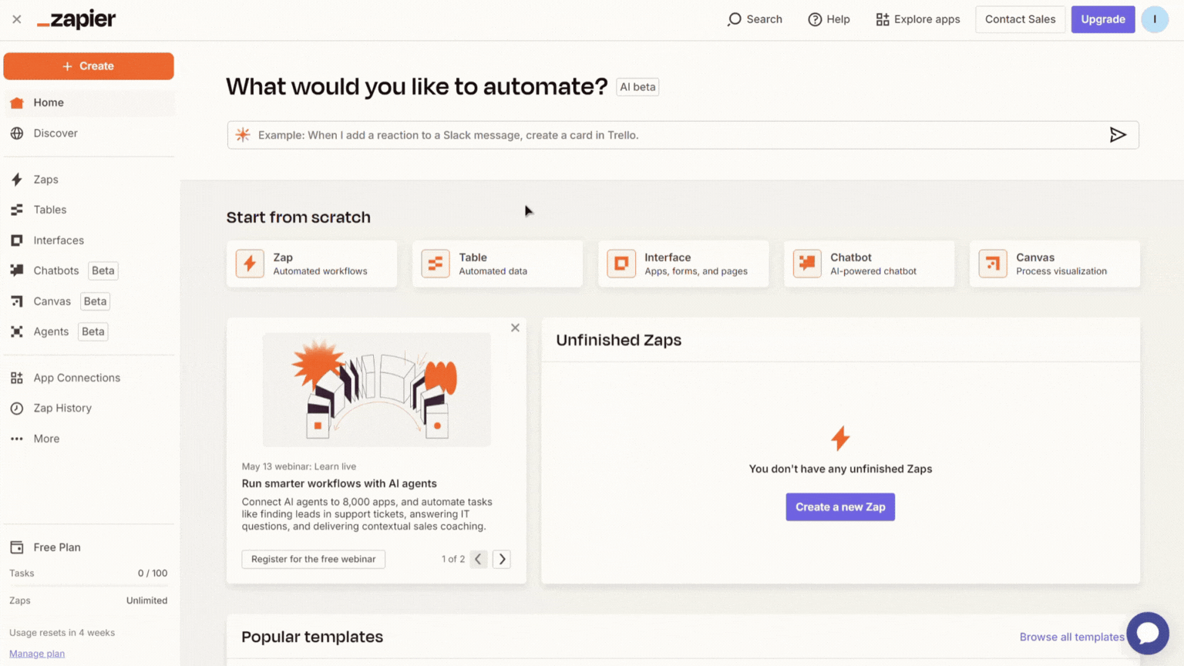Click the 'Unfinished Zaps' heading
The height and width of the screenshot is (666, 1184).
tap(619, 340)
